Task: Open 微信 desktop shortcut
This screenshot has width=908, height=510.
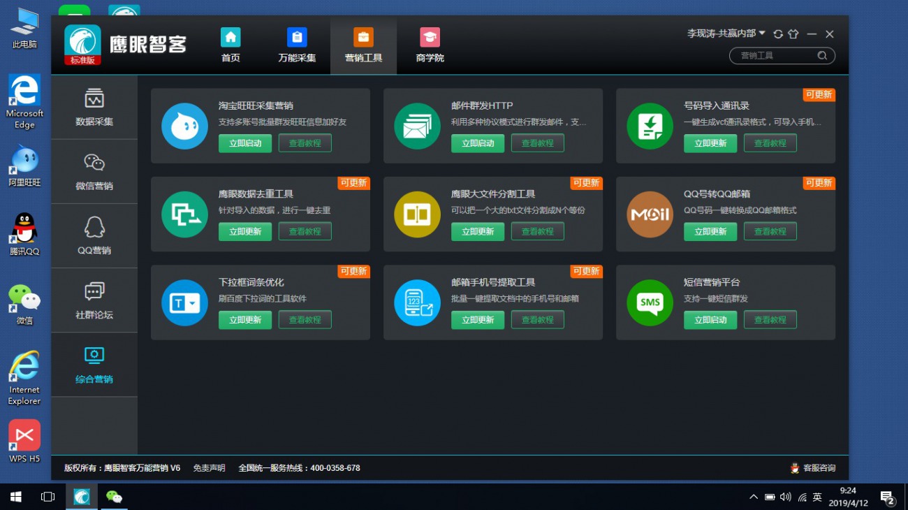Action: (24, 304)
